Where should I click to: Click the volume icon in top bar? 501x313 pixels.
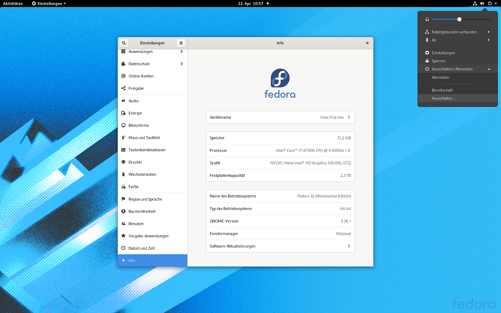482,3
